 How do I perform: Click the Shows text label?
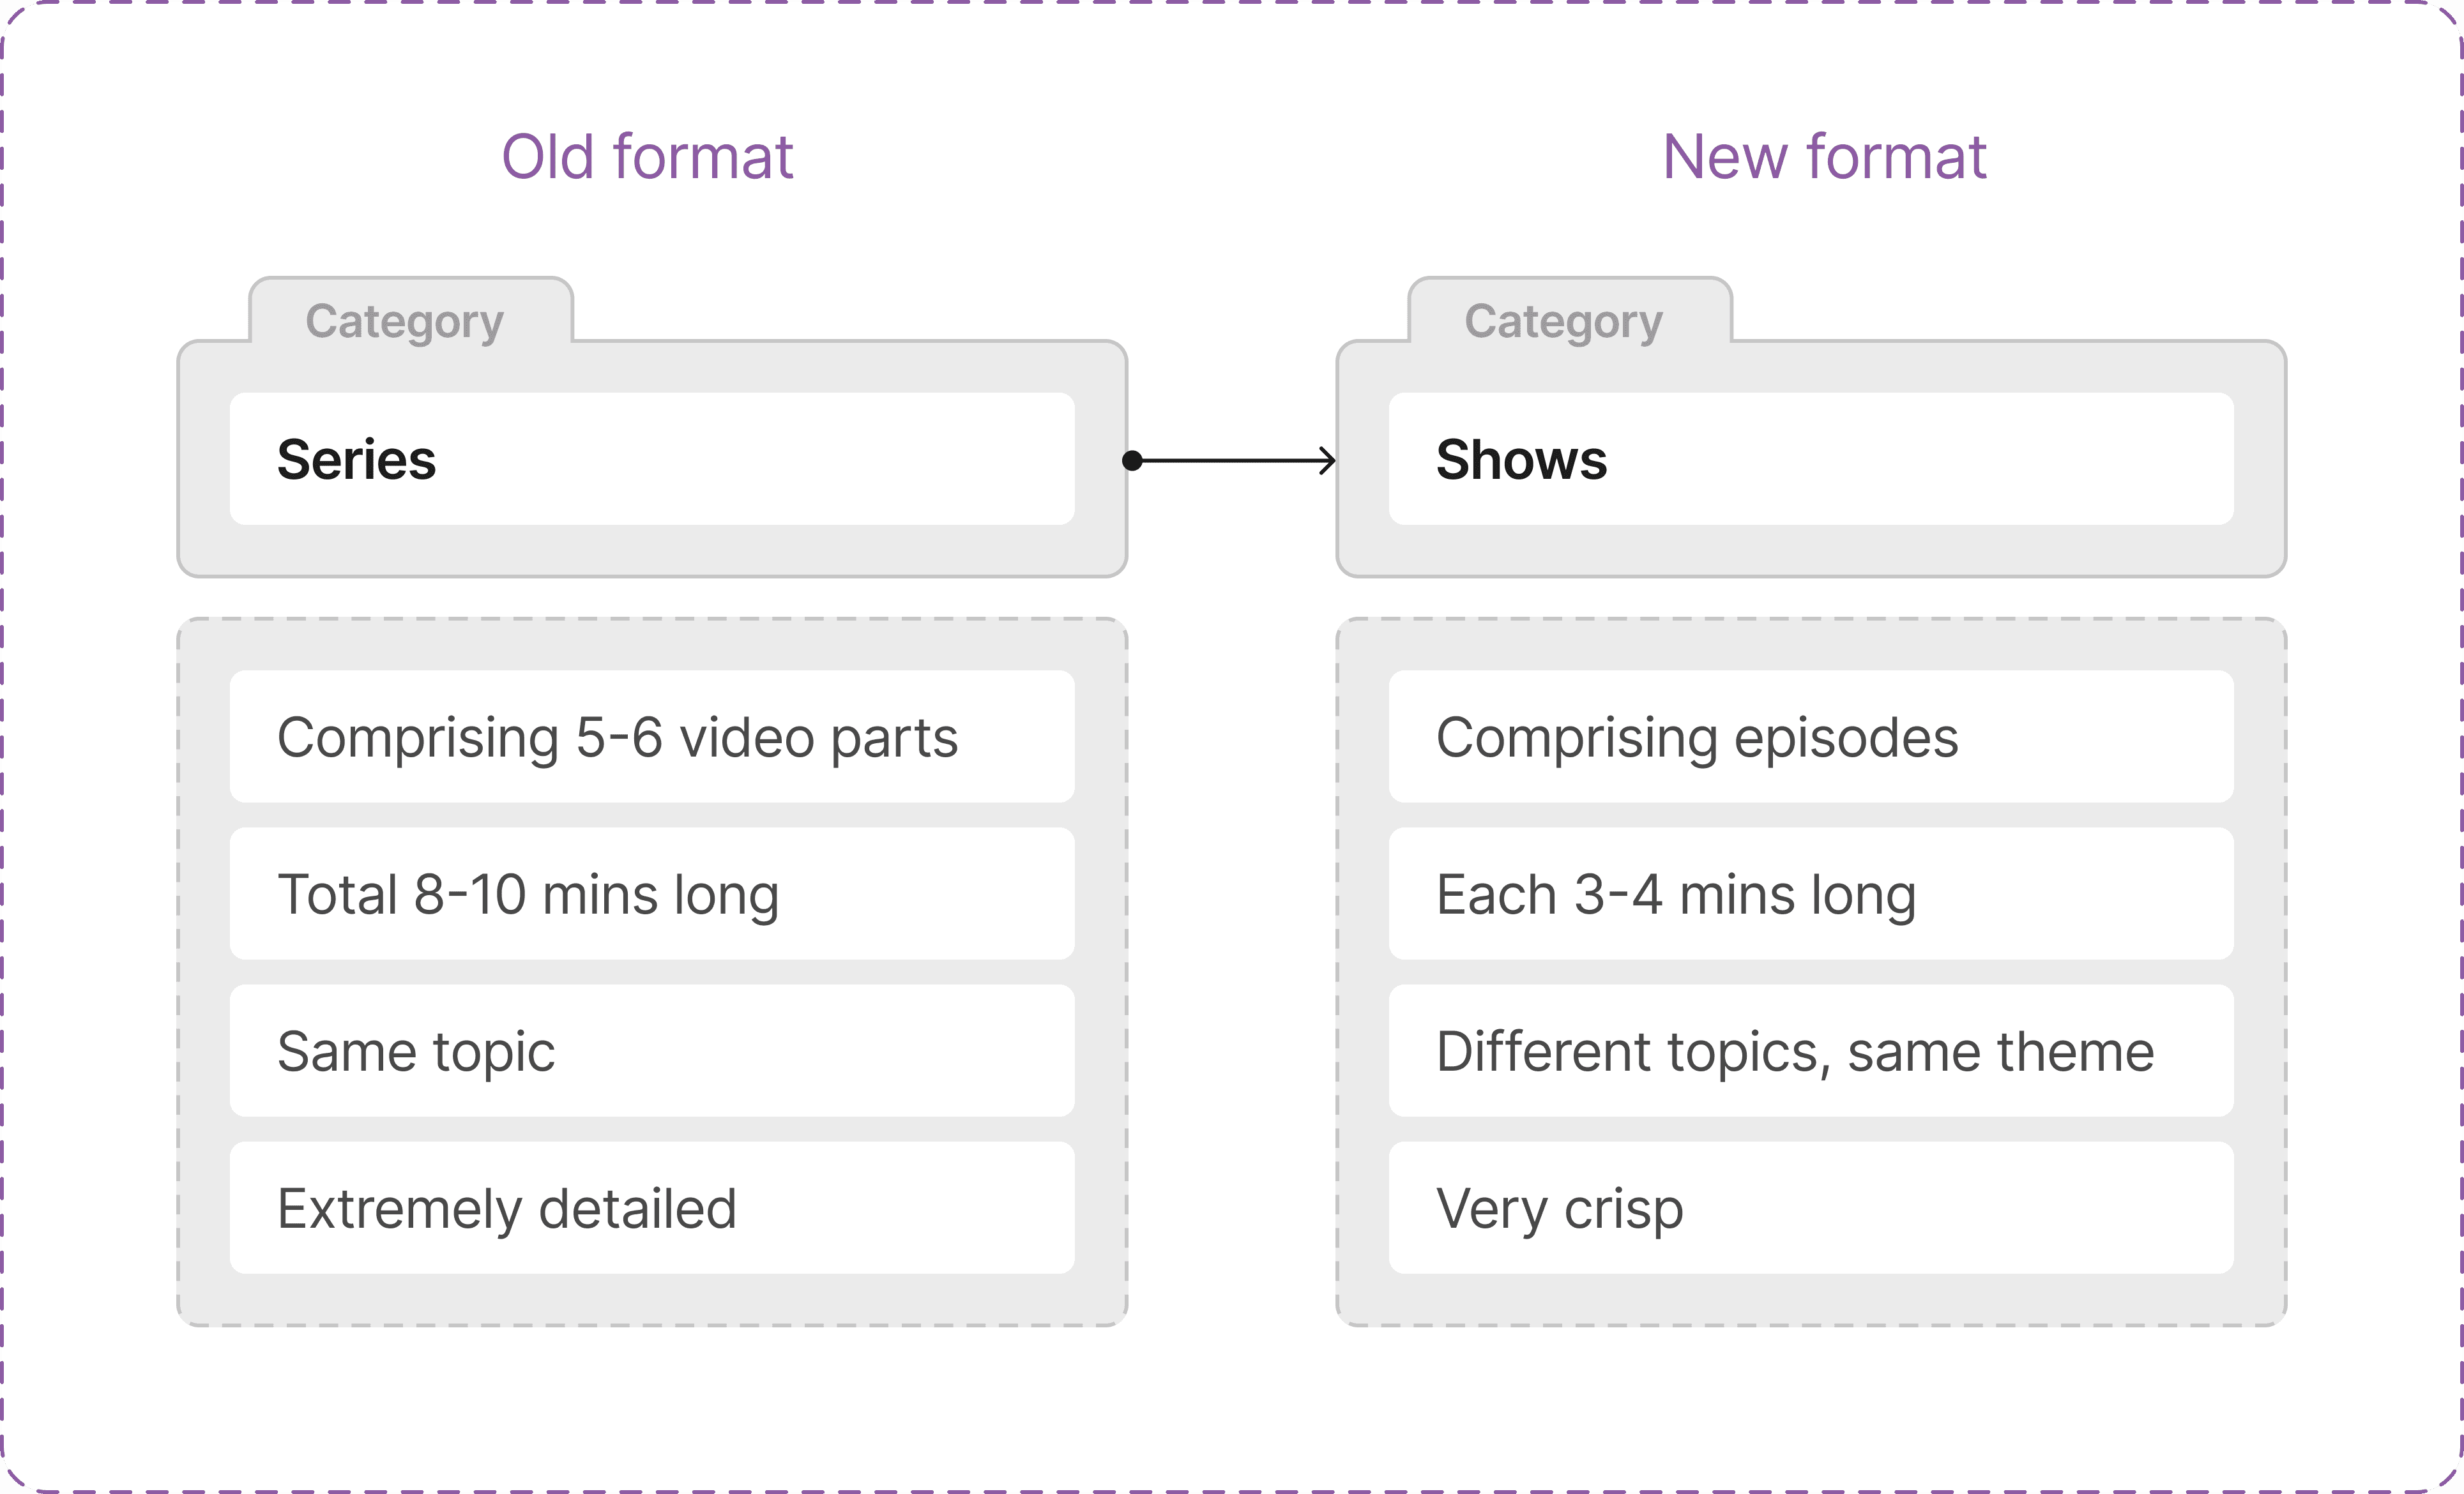coord(1521,459)
